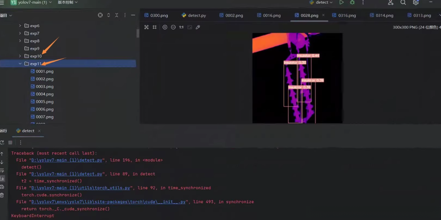The image size is (441, 220).
Task: Click the project tree vertical scrollbar
Action: pos(137,33)
